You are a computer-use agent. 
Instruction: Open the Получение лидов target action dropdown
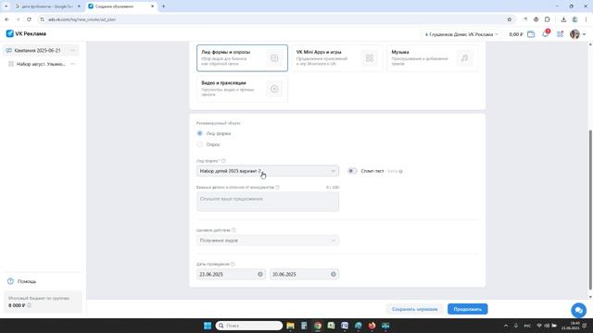[x=268, y=240]
